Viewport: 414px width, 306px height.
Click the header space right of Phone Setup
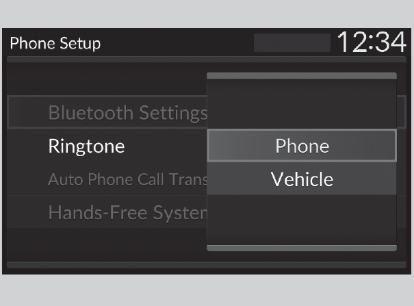pyautogui.click(x=178, y=43)
